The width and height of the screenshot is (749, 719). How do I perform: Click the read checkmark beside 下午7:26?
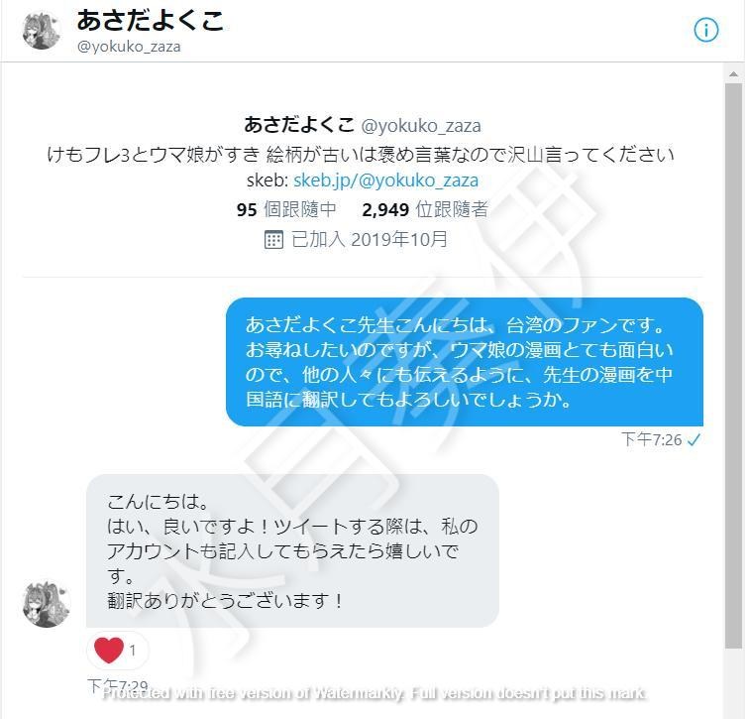(694, 439)
